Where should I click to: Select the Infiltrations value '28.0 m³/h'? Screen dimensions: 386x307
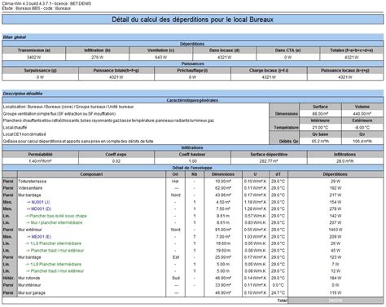pyautogui.click(x=345, y=161)
